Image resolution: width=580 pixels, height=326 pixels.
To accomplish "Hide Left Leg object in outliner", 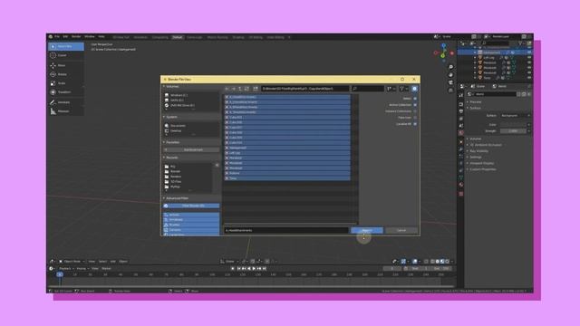I will [x=529, y=58].
